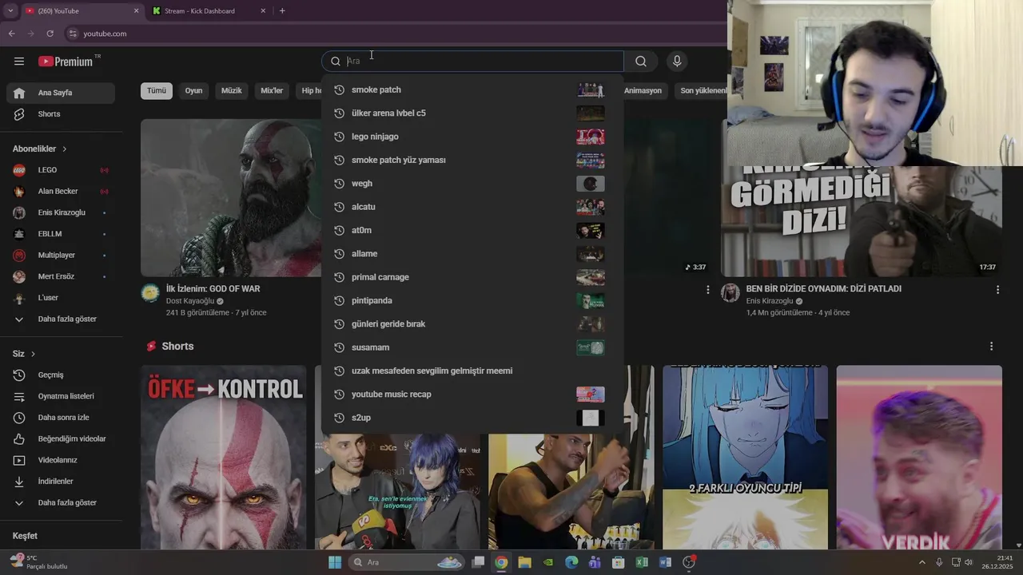Select the Animasyon filter chip

(643, 90)
